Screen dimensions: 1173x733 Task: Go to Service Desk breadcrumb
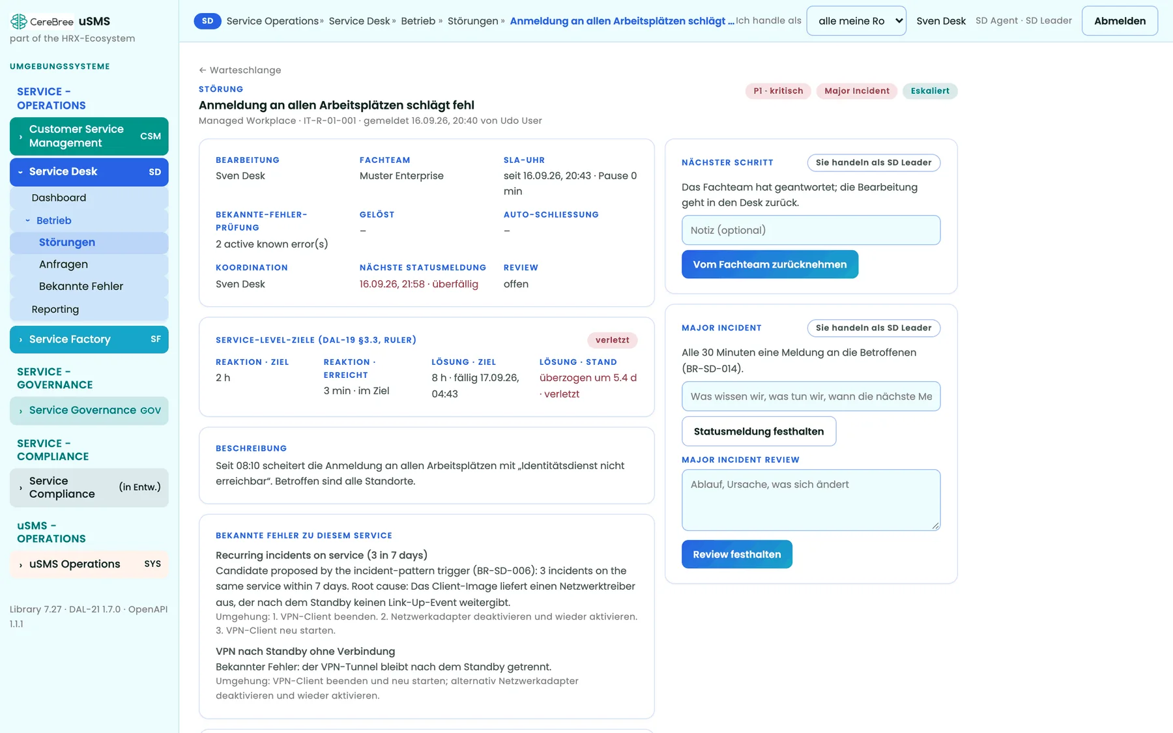(359, 21)
